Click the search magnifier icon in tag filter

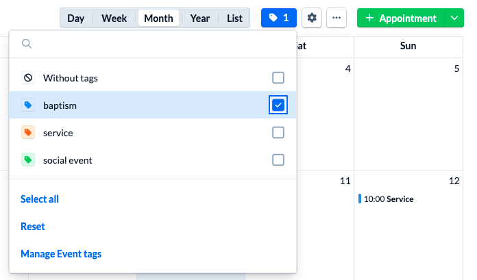pyautogui.click(x=27, y=44)
